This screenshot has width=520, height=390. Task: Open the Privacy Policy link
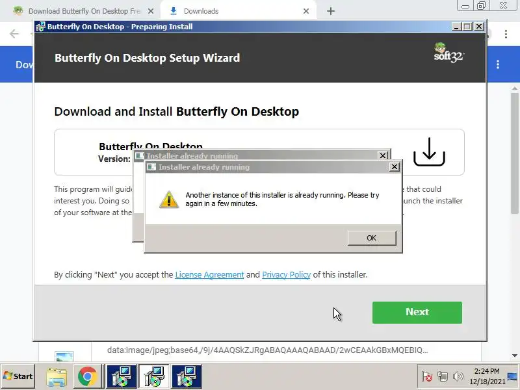286,274
